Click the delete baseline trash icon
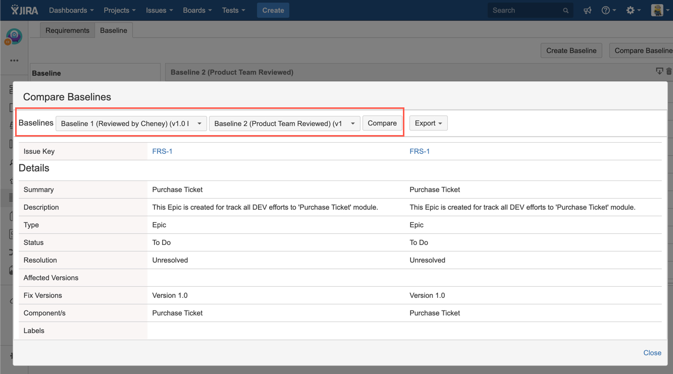Image resolution: width=673 pixels, height=374 pixels. click(669, 72)
